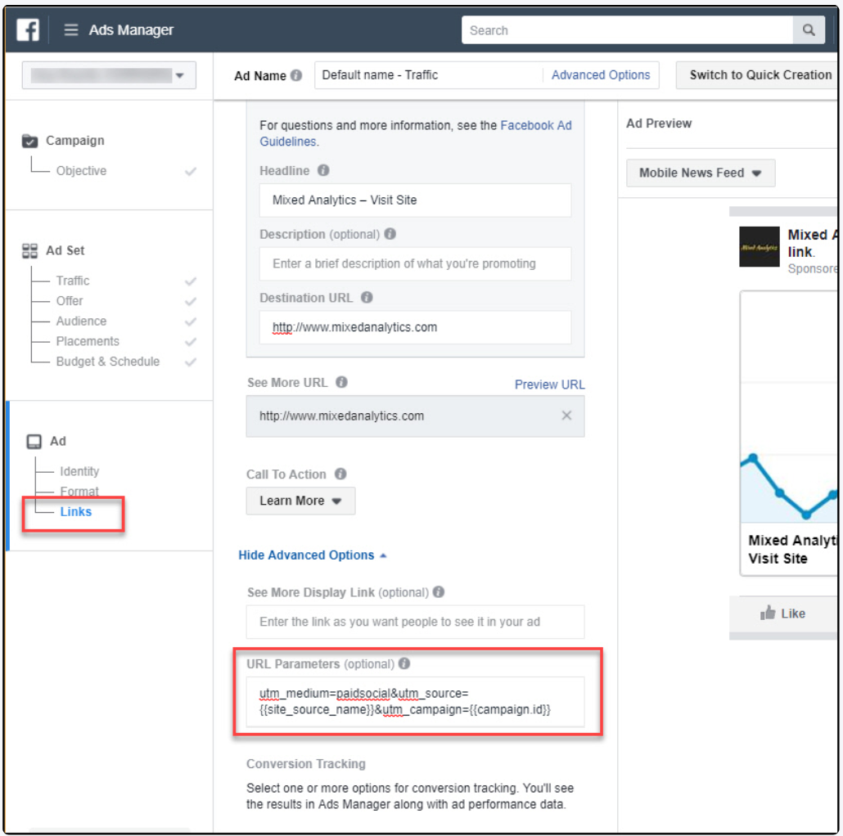Image resolution: width=843 pixels, height=836 pixels.
Task: Select Format under Ad
Action: [x=79, y=492]
